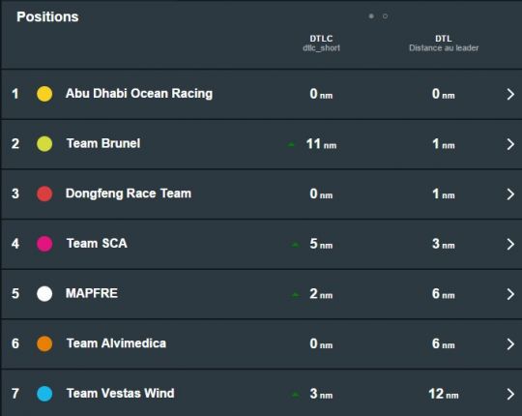Open MAPFRE details arrow
Viewport: 522px width, 416px height.
coord(510,294)
